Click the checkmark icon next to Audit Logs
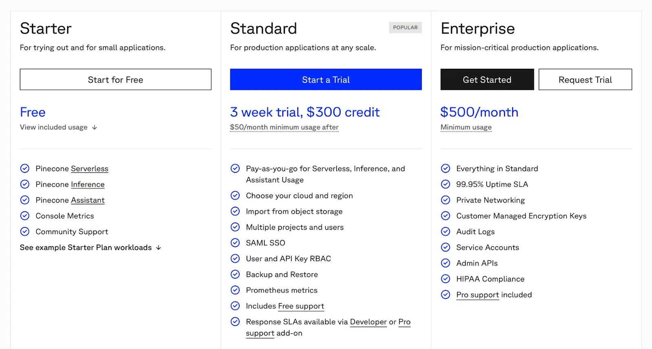This screenshot has height=349, width=652. 445,231
